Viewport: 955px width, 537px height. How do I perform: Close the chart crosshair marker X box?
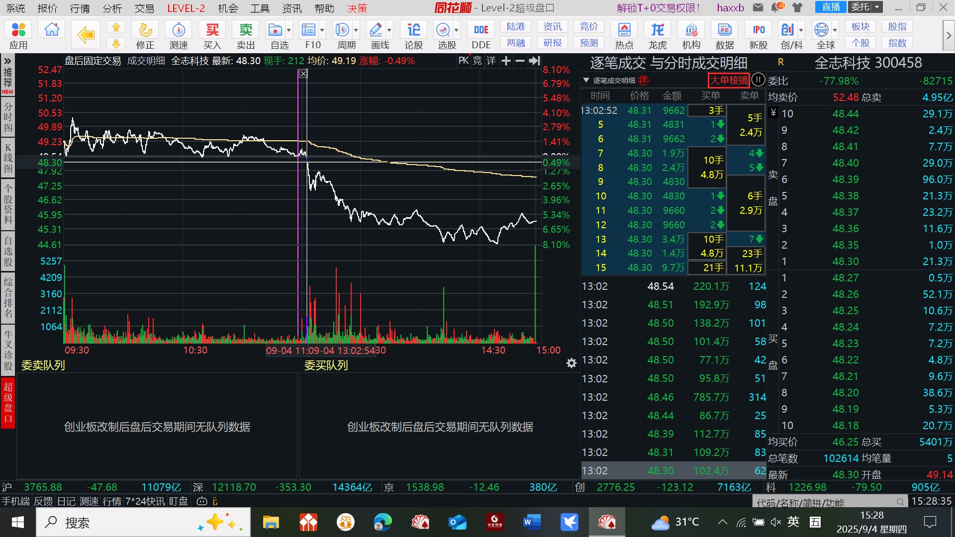pyautogui.click(x=303, y=74)
